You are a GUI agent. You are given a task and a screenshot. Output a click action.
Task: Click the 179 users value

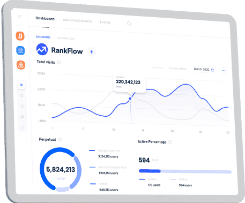[x=154, y=185]
